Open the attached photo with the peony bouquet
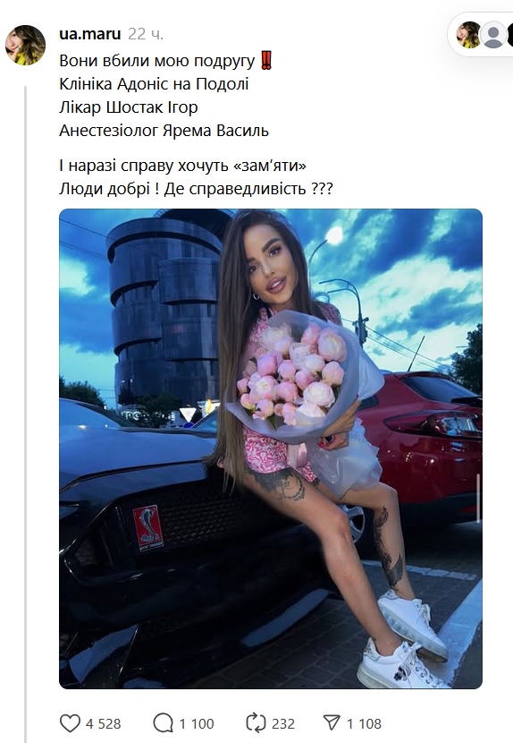Image resolution: width=513 pixels, height=743 pixels. 271,448
